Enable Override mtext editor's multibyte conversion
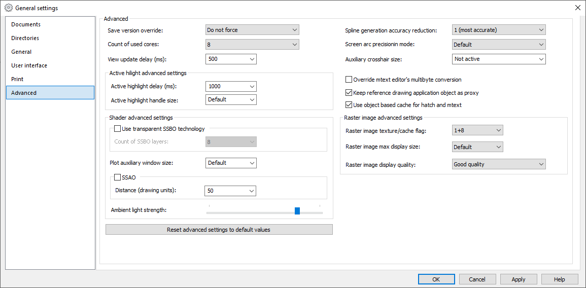 tap(349, 79)
